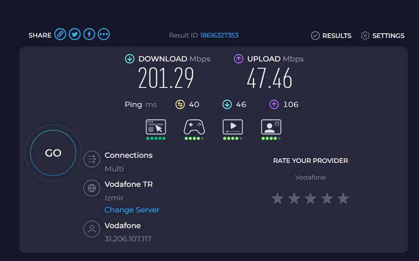Share result on Facebook

89,35
